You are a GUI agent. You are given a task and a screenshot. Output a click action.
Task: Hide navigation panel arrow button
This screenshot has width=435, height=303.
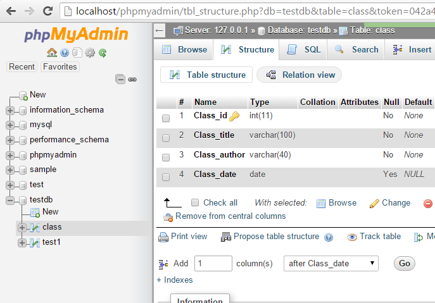(x=160, y=30)
